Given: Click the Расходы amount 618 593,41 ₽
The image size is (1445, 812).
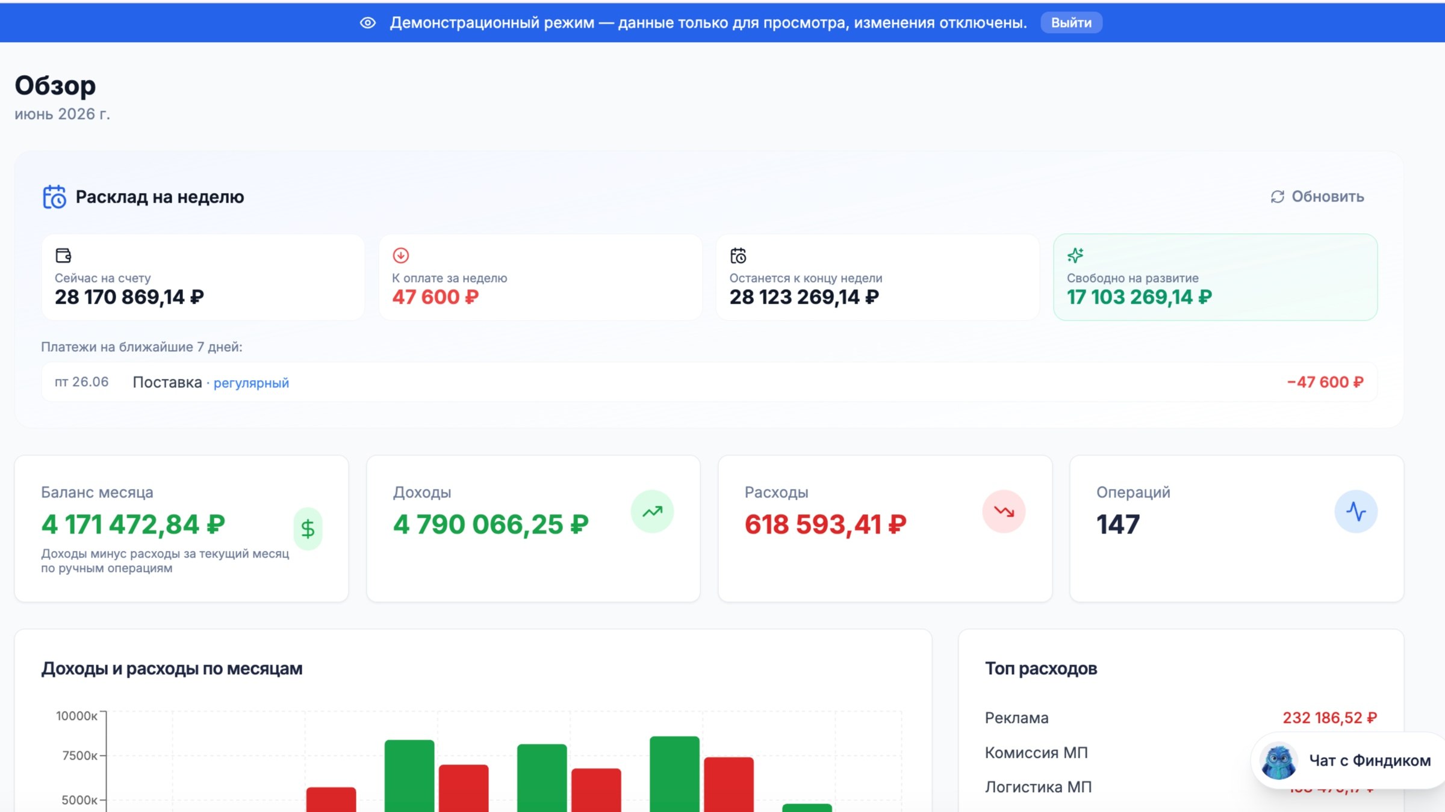Looking at the screenshot, I should click(825, 524).
